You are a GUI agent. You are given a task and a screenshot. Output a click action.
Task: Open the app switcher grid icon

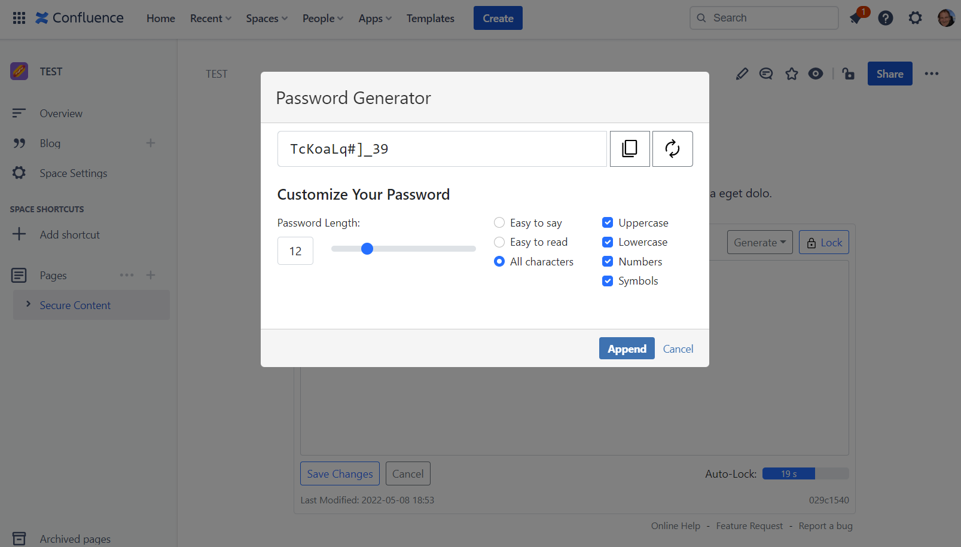click(19, 18)
